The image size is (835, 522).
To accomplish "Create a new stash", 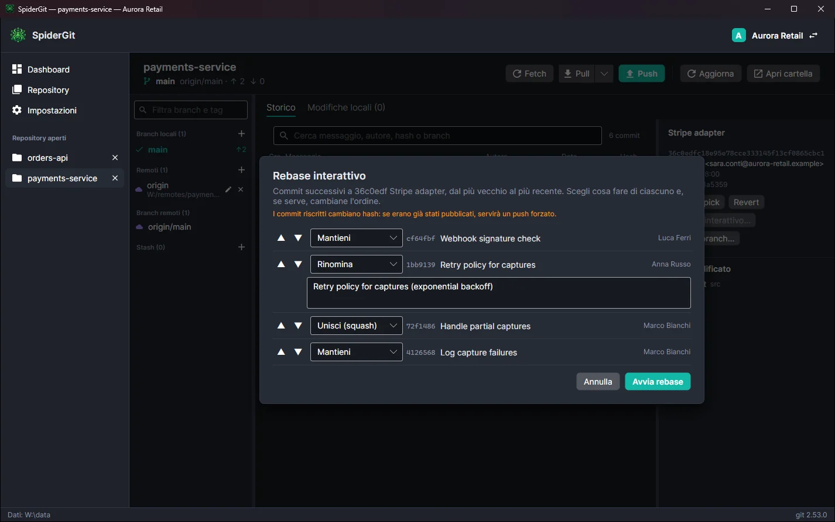I will [241, 247].
